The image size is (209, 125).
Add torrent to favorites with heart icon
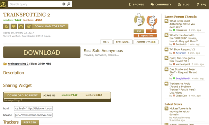click(14, 26)
